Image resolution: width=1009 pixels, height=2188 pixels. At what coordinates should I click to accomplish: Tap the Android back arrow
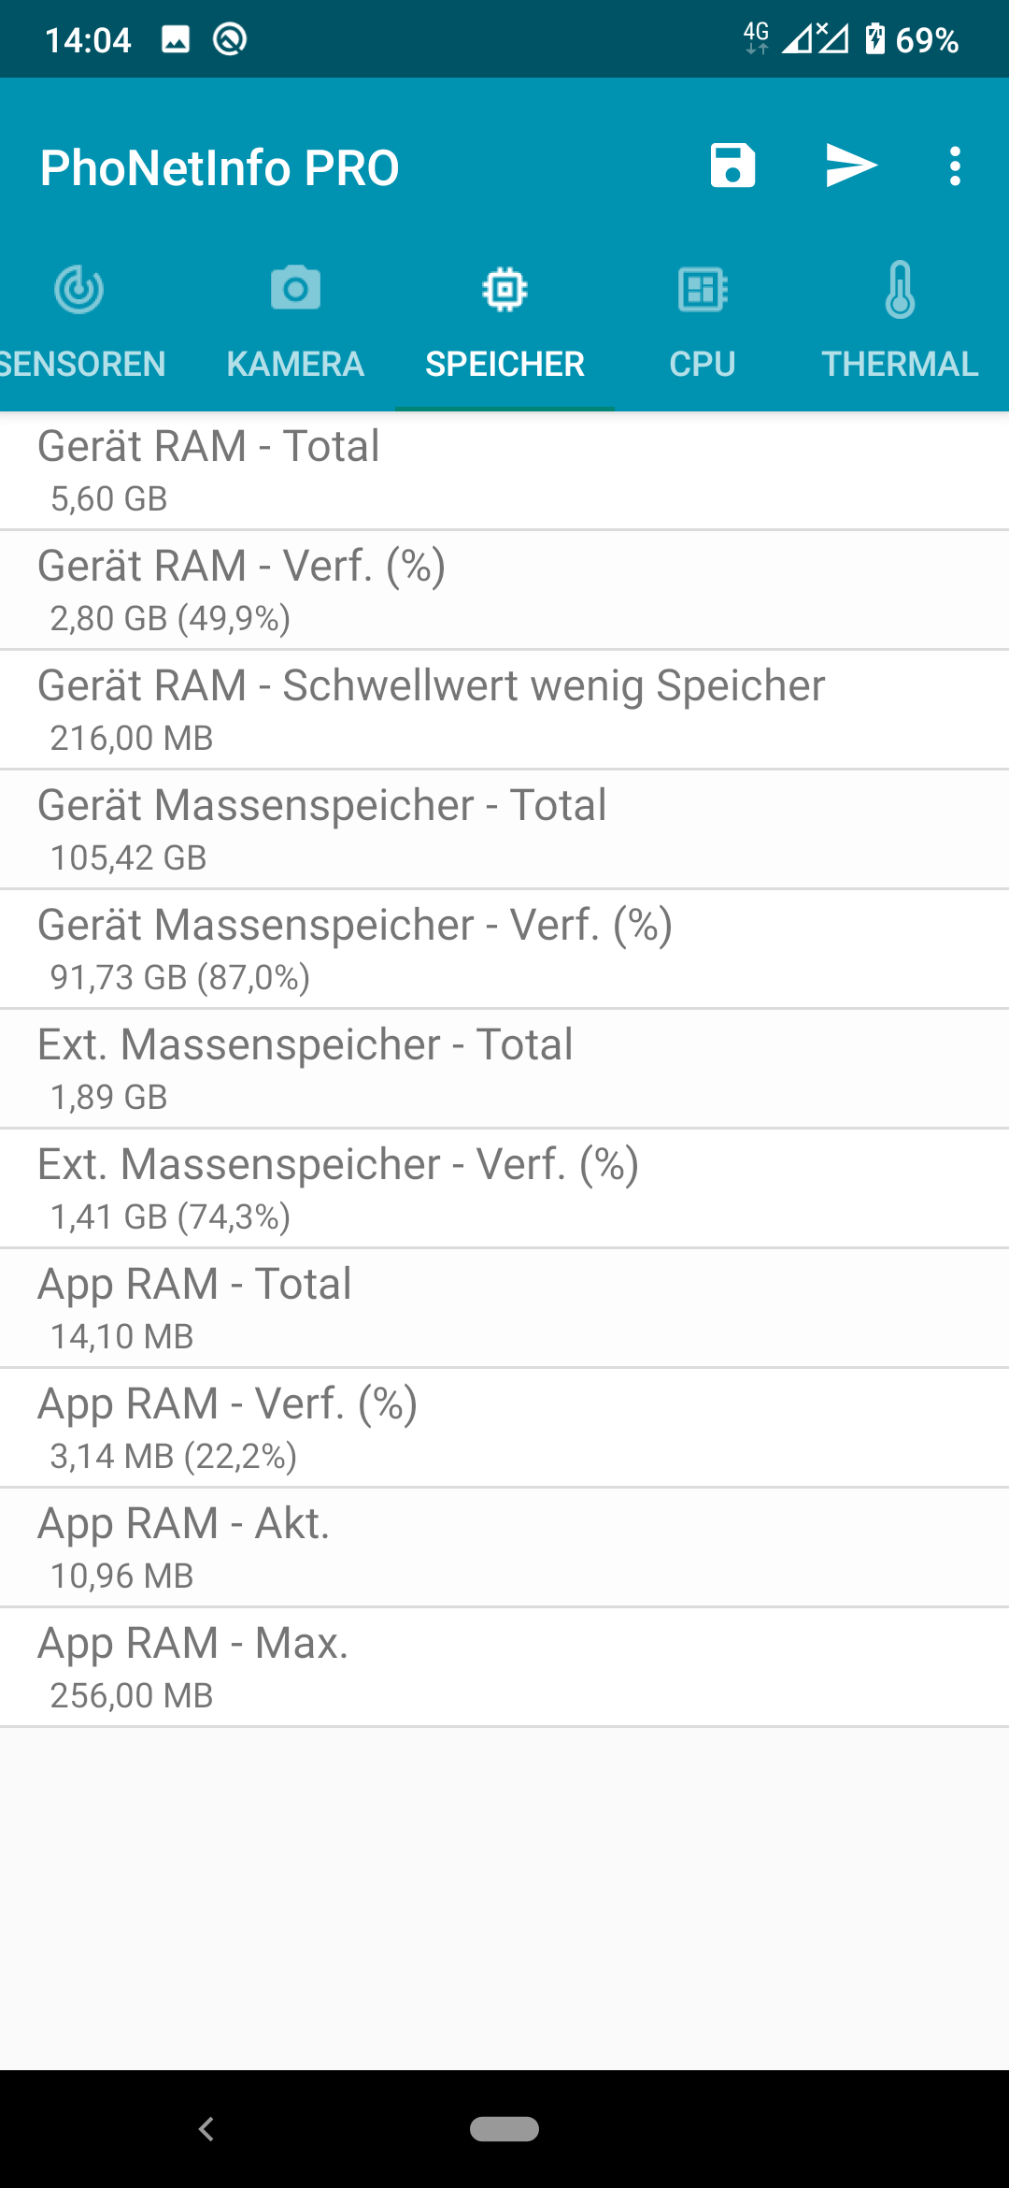206,2129
